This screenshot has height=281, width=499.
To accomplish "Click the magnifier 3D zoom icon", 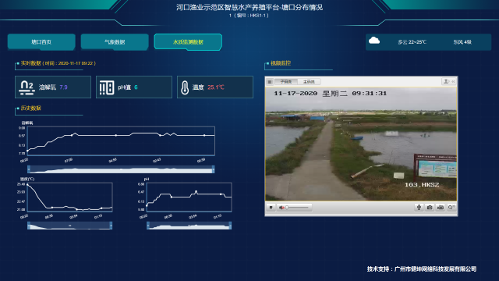I will (451, 208).
